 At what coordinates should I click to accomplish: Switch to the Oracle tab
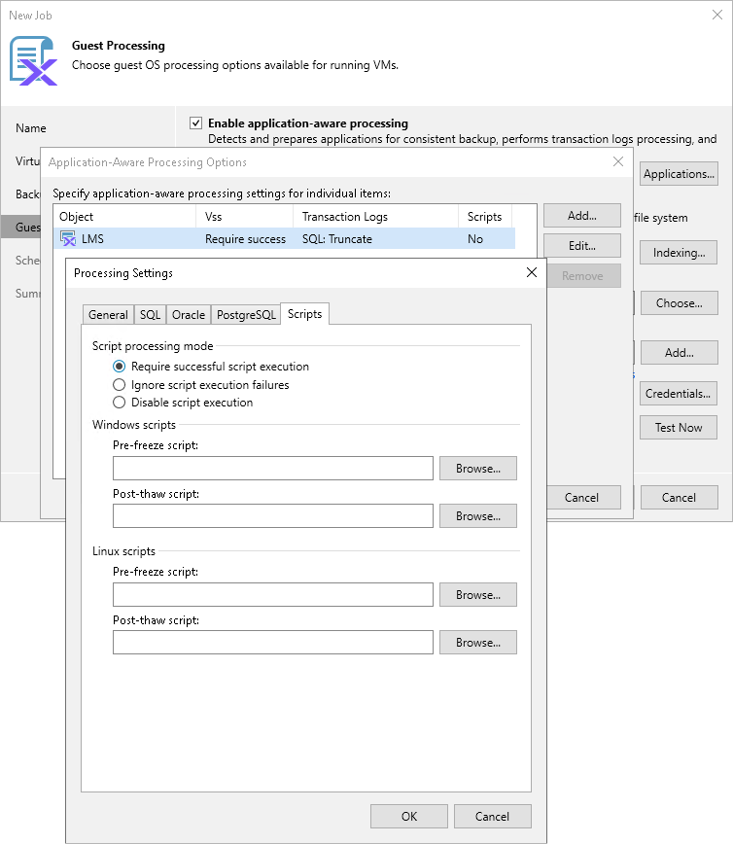[189, 315]
